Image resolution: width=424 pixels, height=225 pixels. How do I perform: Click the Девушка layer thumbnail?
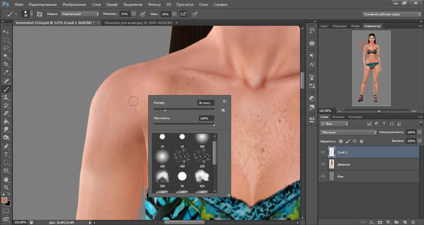click(x=332, y=164)
